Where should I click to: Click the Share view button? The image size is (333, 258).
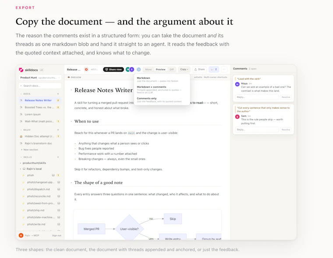point(113,70)
